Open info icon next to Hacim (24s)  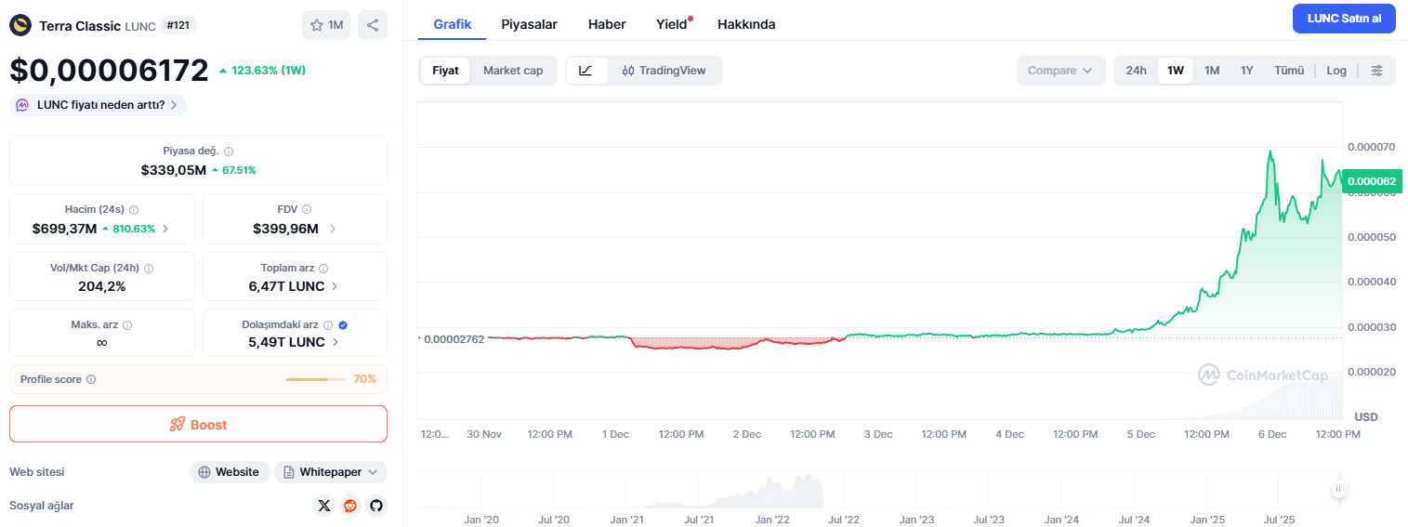coord(134,209)
